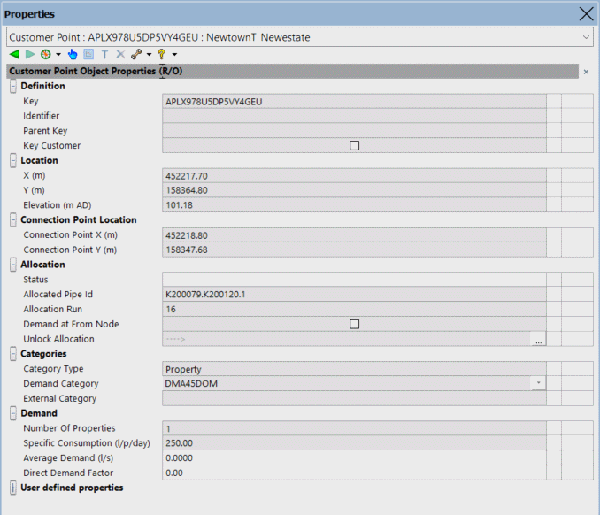Viewport: 600px width, 515px height.
Task: Click the empty Identifier field
Action: pyautogui.click(x=354, y=116)
